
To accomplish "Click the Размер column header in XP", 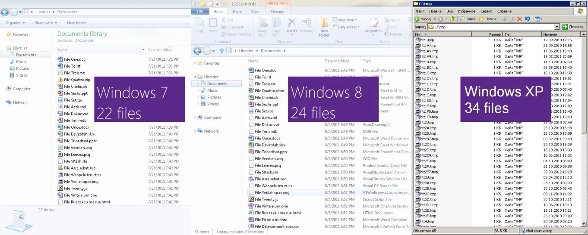I will [487, 34].
